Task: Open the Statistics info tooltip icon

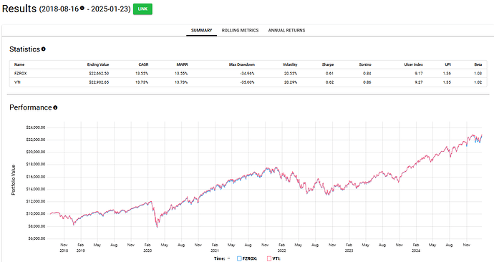Action: point(44,49)
